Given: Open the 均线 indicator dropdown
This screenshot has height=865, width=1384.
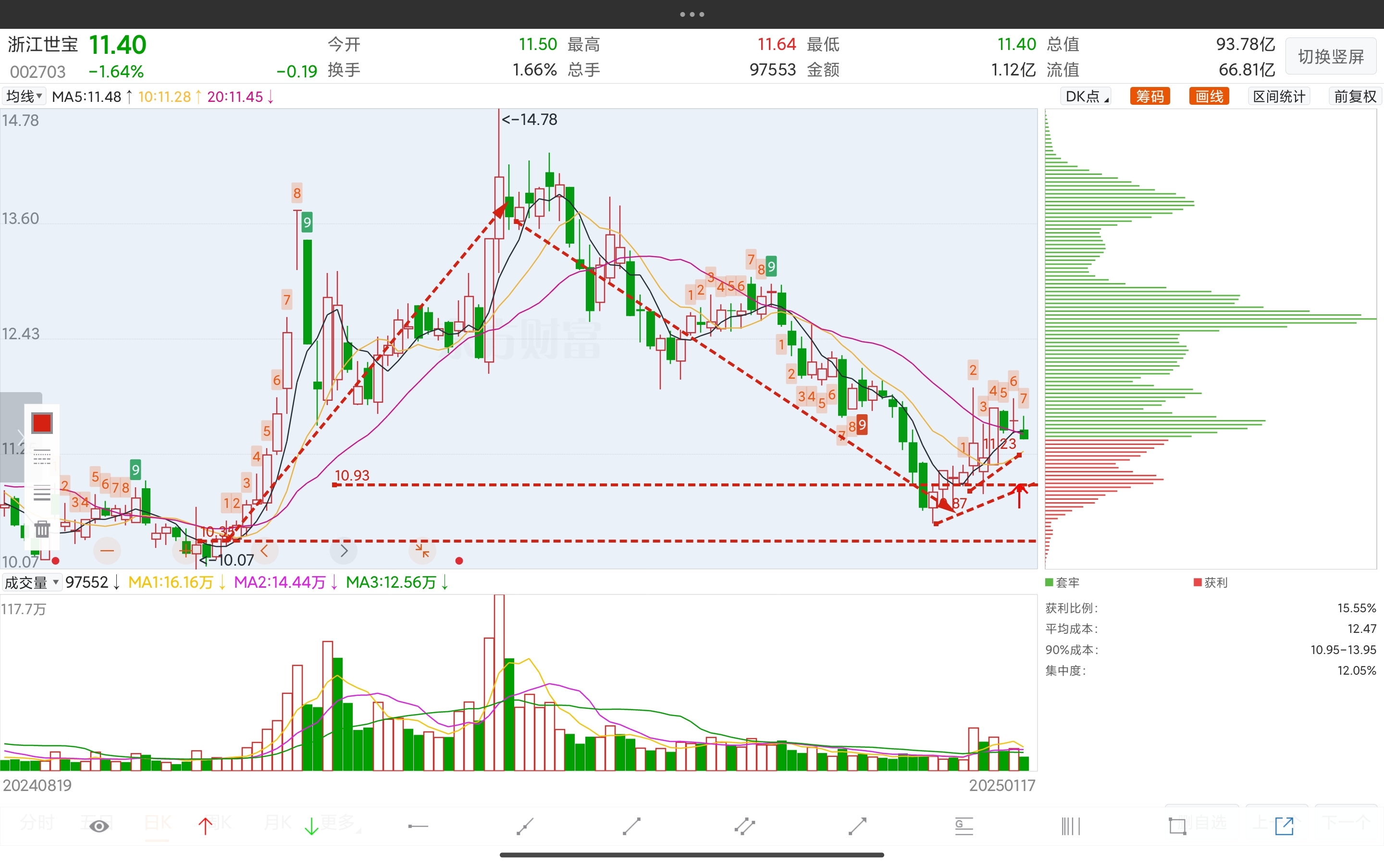Looking at the screenshot, I should (24, 96).
